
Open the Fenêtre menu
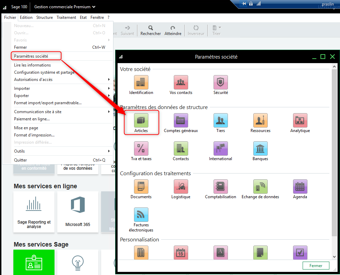(97, 17)
